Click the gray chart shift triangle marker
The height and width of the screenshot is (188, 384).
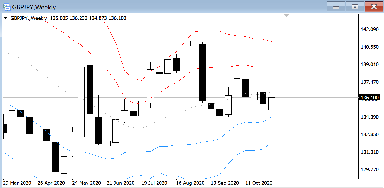[x=287, y=16]
